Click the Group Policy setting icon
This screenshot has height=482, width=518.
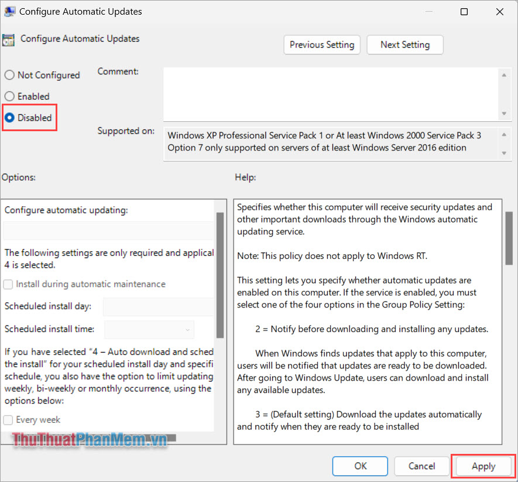[9, 39]
